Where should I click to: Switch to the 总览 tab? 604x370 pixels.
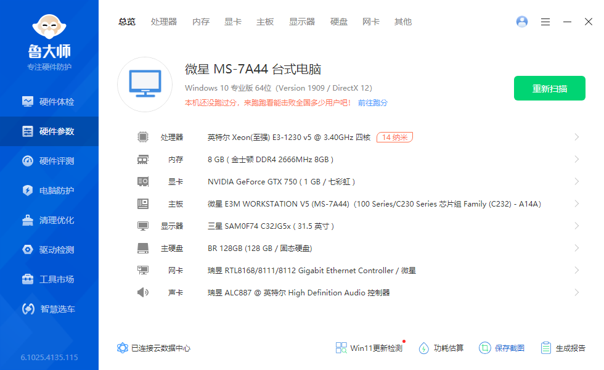click(127, 22)
